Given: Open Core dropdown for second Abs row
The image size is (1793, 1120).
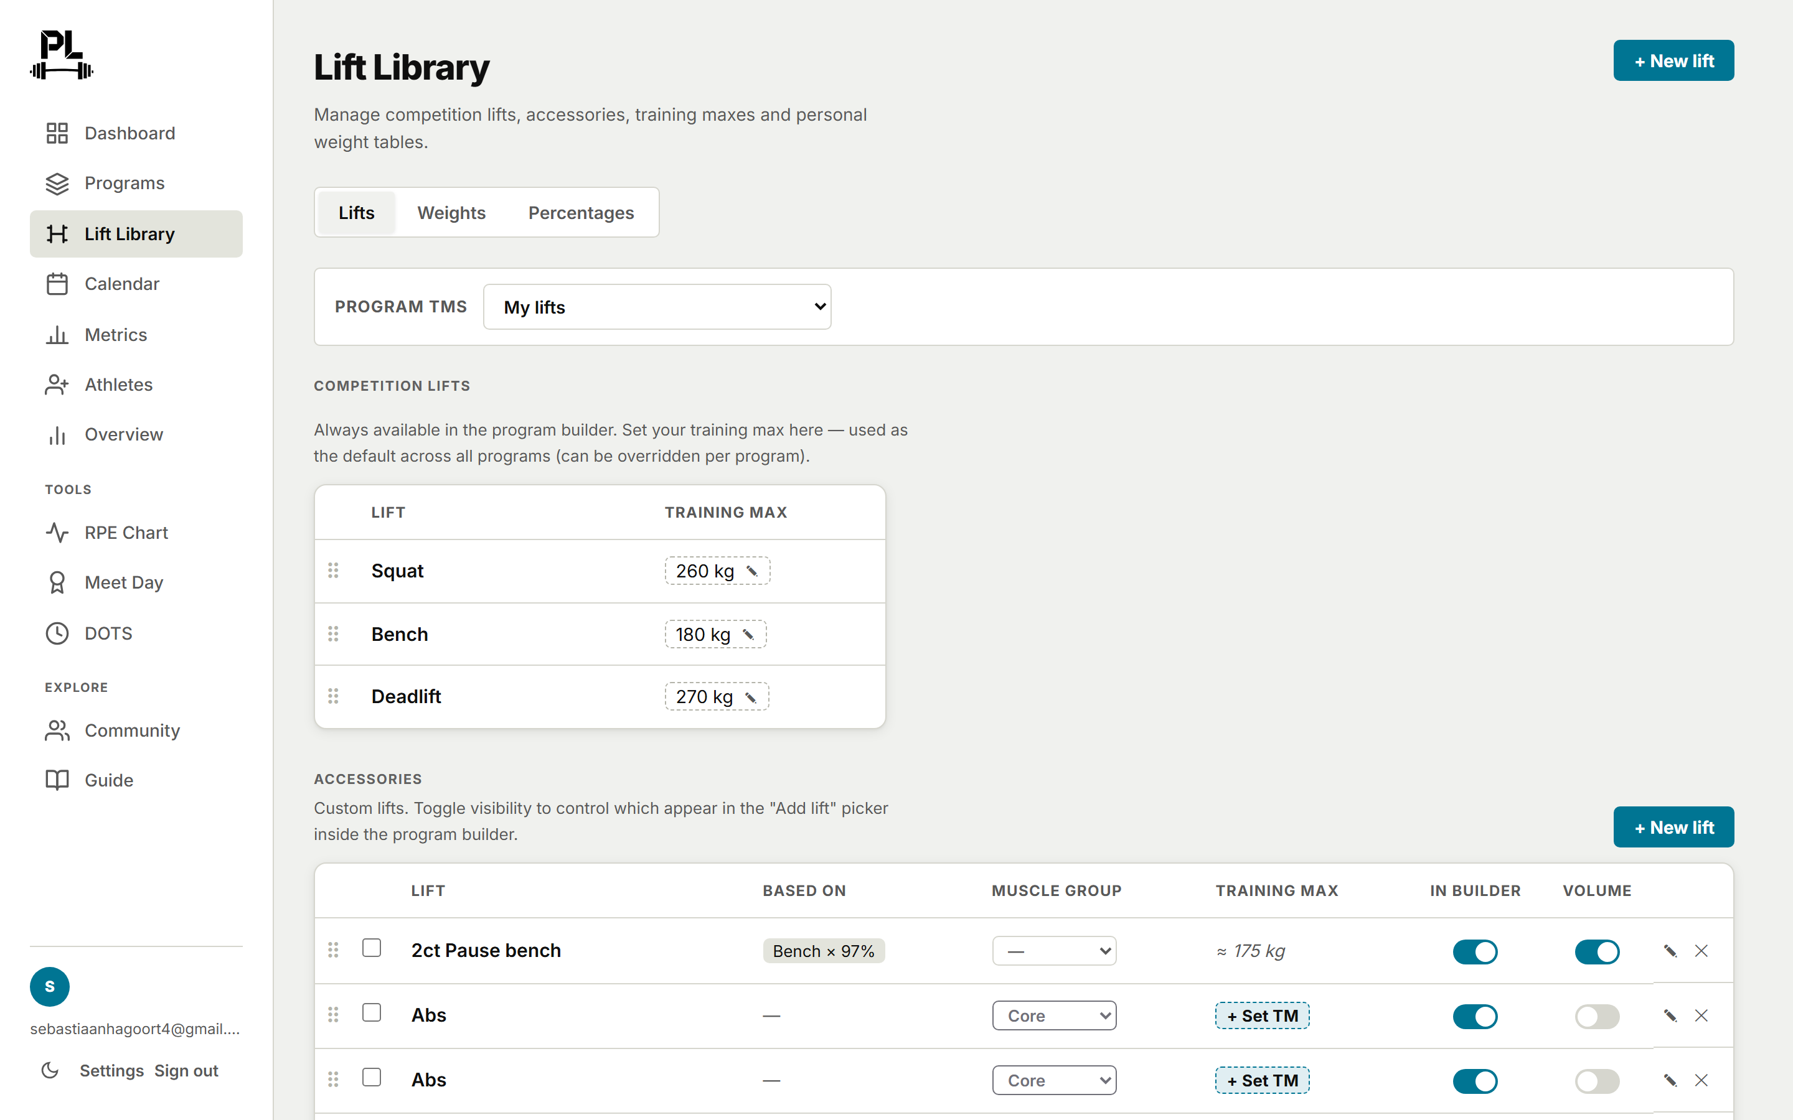Looking at the screenshot, I should (1054, 1080).
